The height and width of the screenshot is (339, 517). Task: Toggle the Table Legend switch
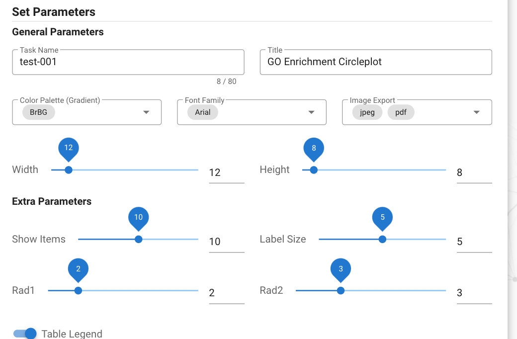pos(25,334)
